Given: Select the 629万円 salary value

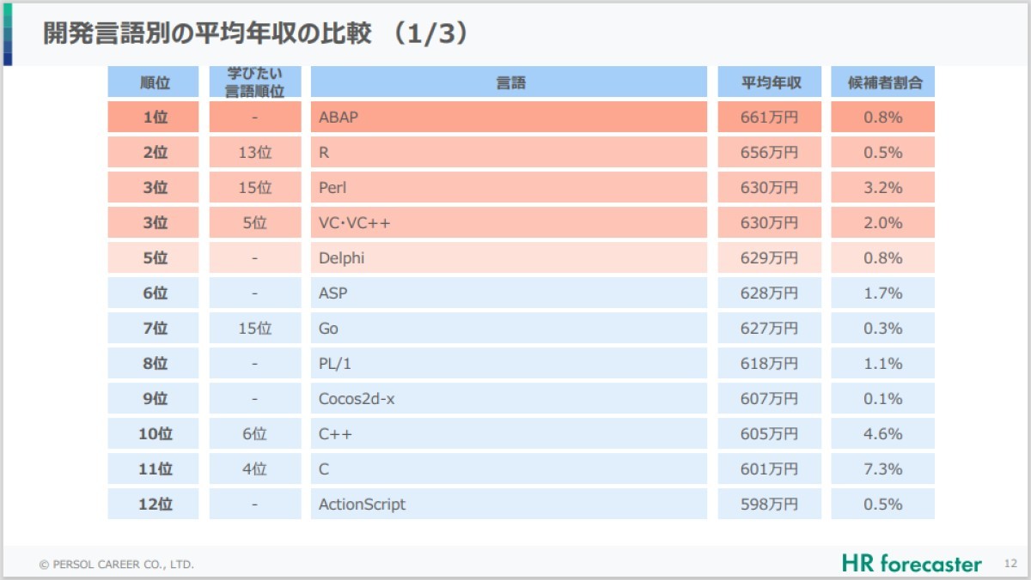Looking at the screenshot, I should point(770,257).
